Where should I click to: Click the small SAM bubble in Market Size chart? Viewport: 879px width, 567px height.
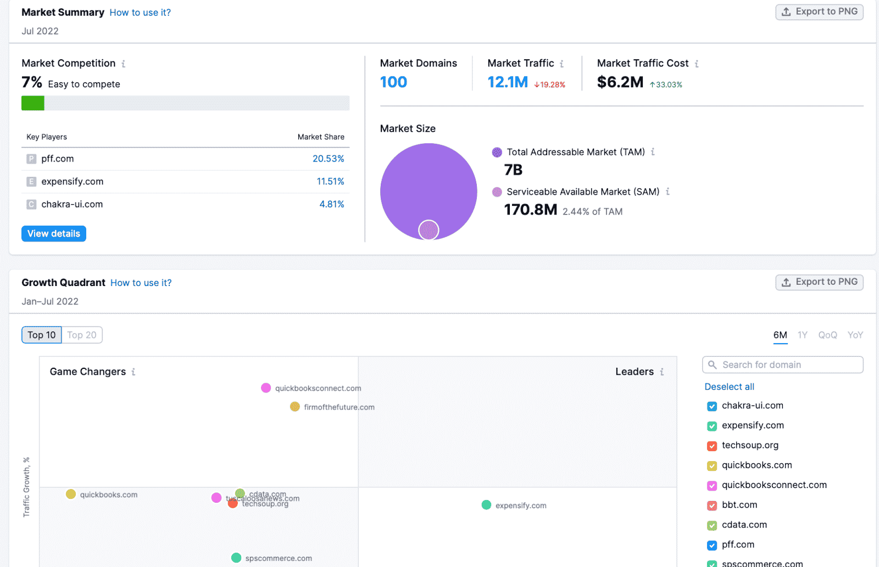429,230
